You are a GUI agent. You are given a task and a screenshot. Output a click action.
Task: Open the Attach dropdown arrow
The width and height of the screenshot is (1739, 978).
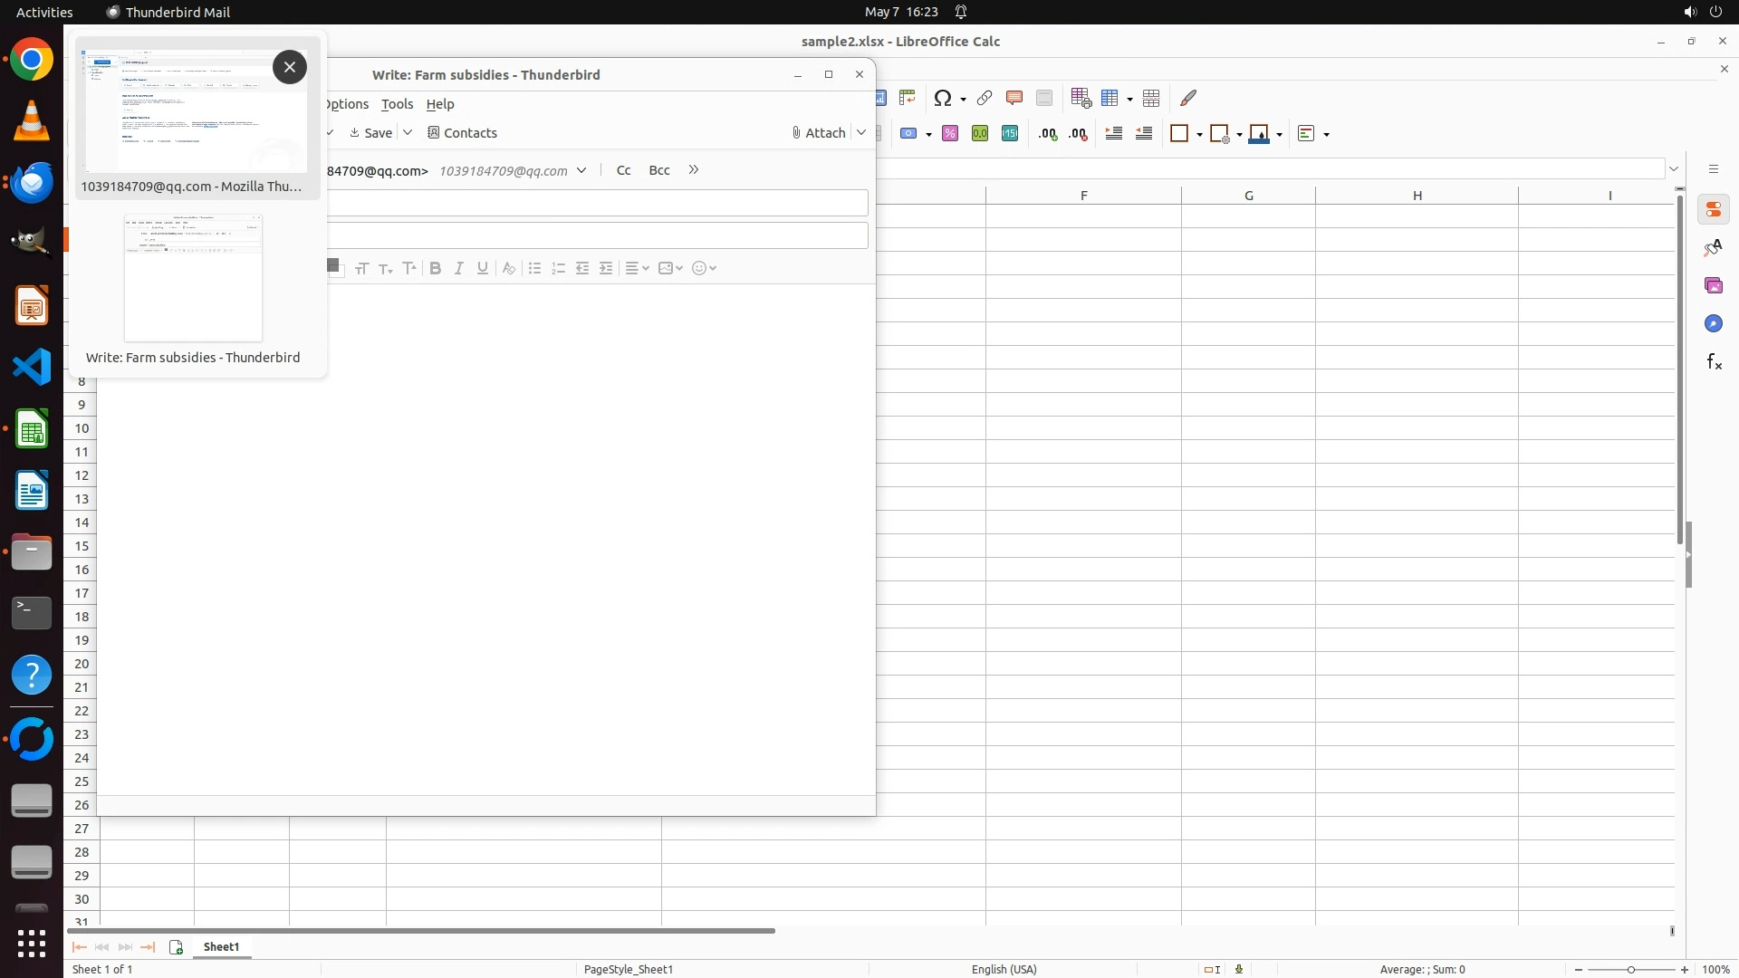pos(861,132)
